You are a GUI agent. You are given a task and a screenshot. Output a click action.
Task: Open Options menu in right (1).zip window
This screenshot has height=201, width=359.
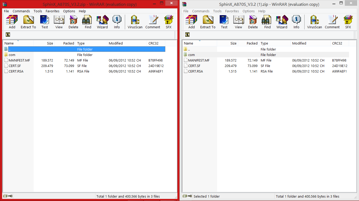pos(249,11)
